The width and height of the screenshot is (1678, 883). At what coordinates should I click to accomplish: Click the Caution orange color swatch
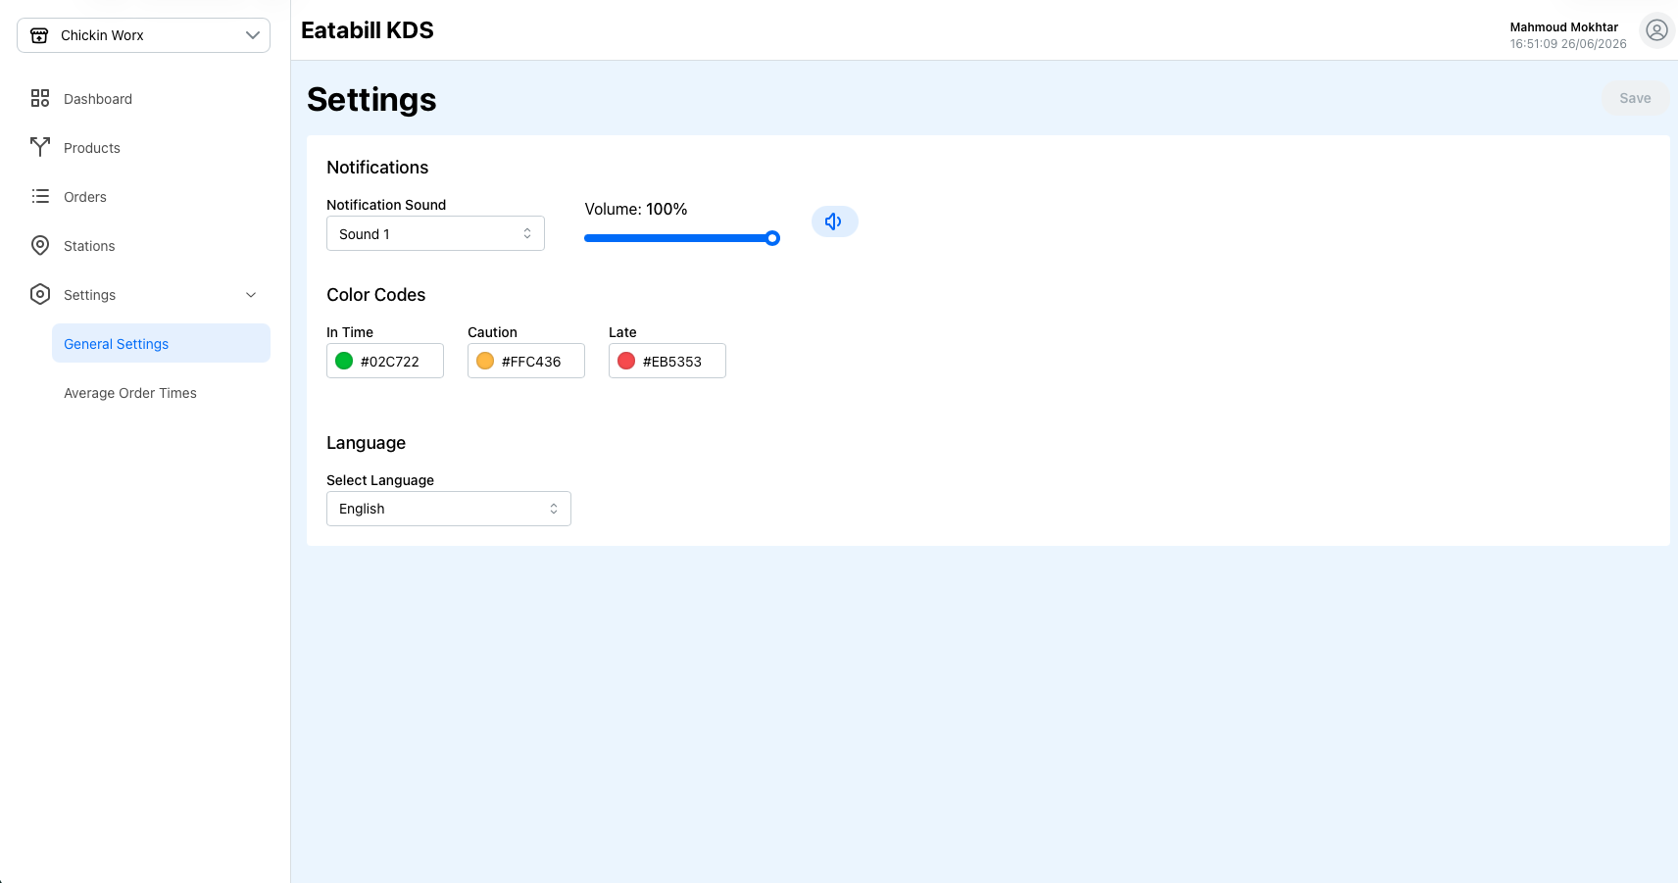tap(485, 361)
